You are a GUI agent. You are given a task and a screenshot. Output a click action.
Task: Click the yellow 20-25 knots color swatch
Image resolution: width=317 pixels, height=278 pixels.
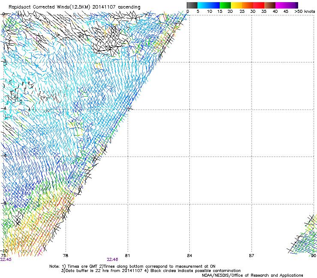coord(236,5)
